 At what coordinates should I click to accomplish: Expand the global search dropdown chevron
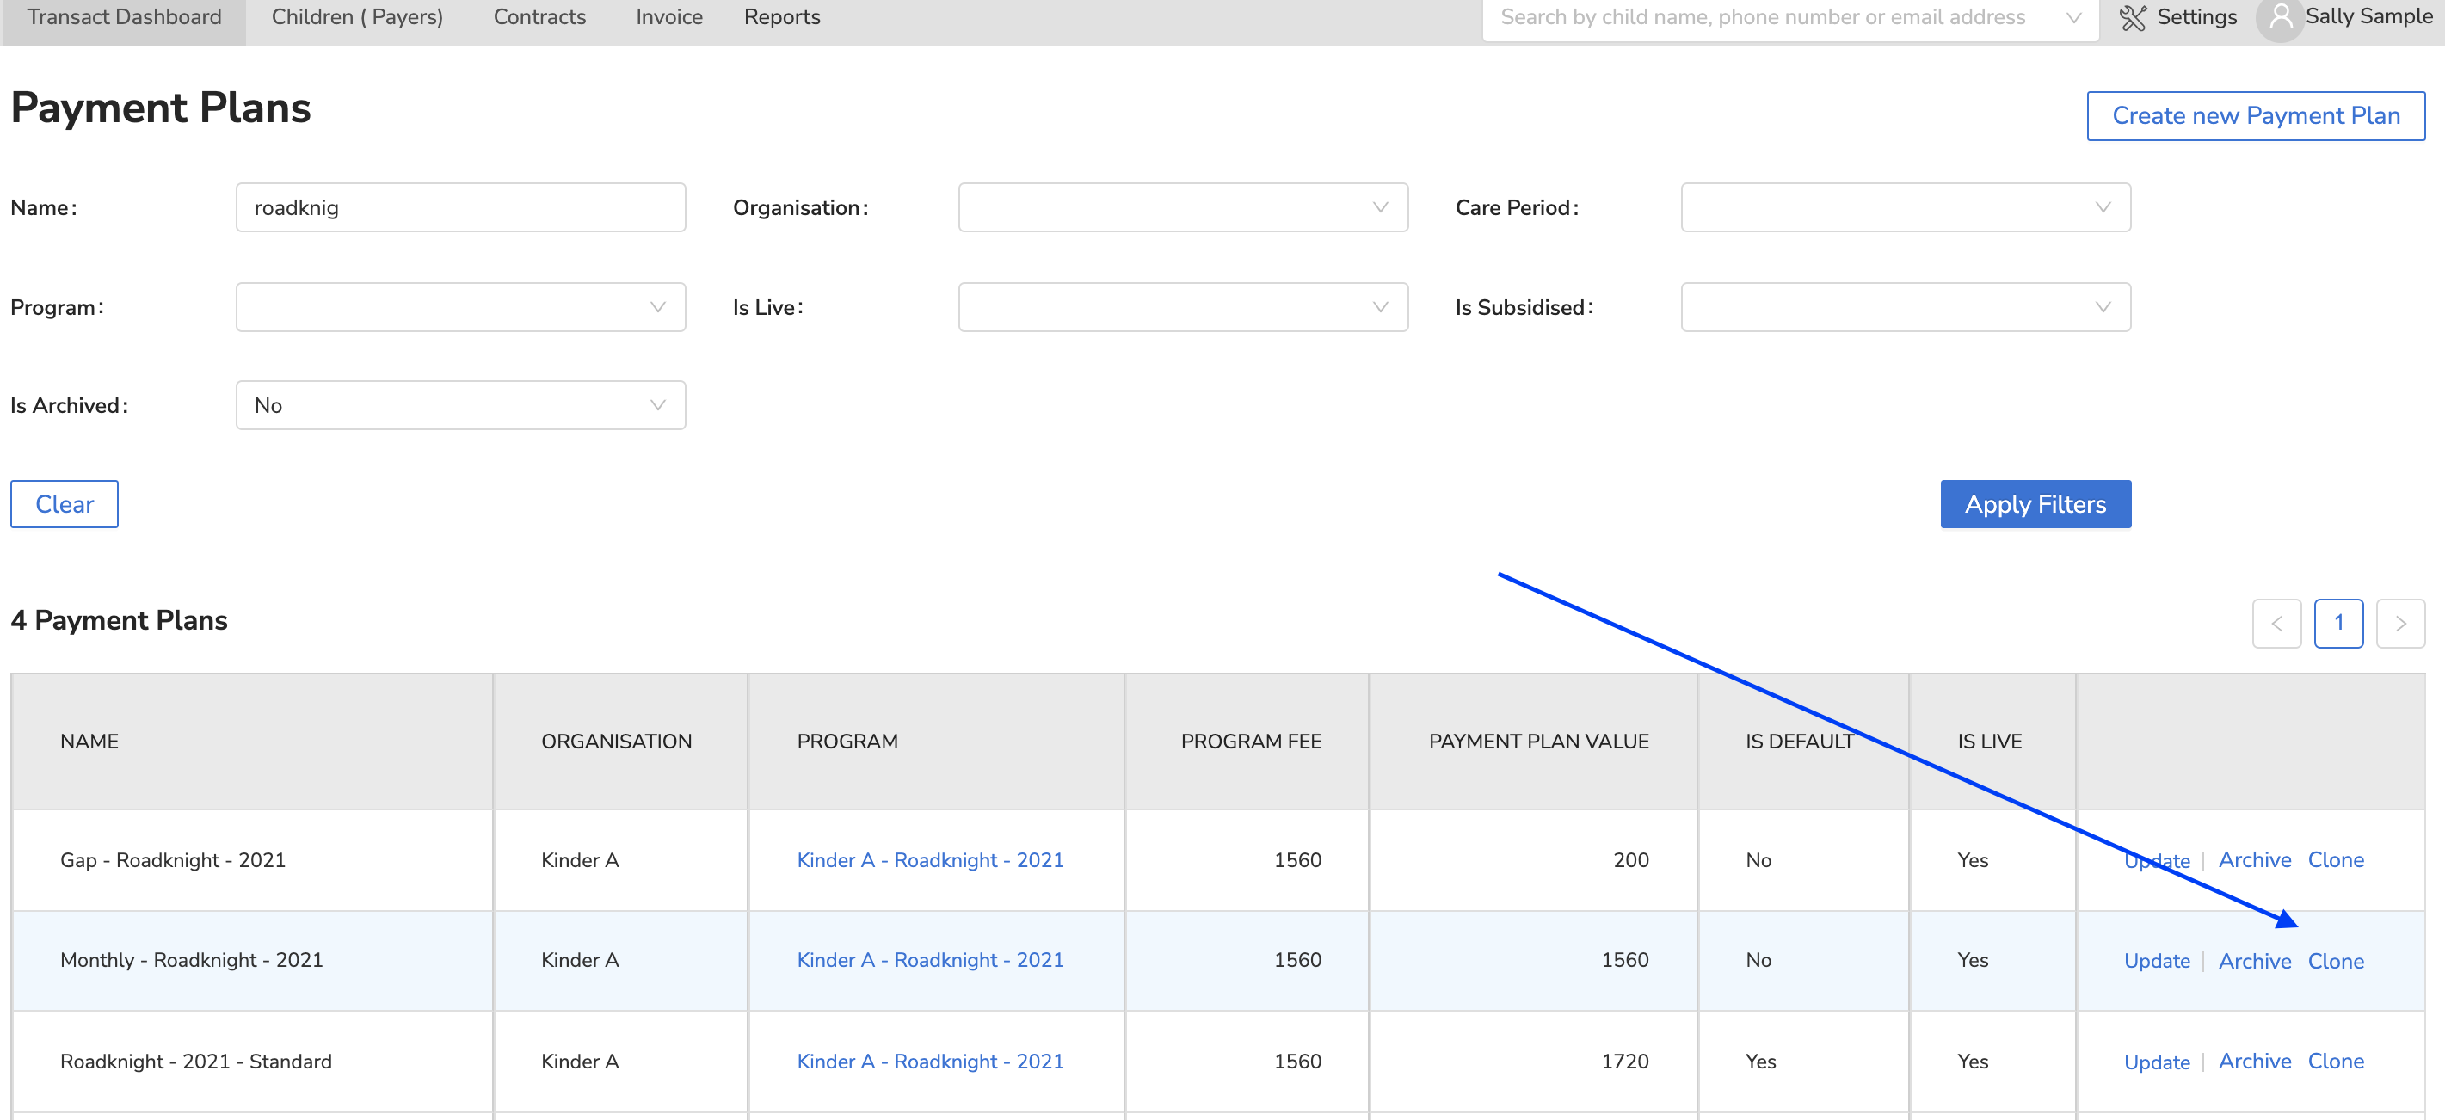[x=2074, y=18]
